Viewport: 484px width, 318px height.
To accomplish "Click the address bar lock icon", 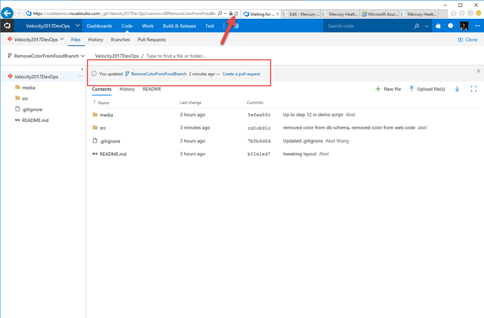I will coord(231,13).
